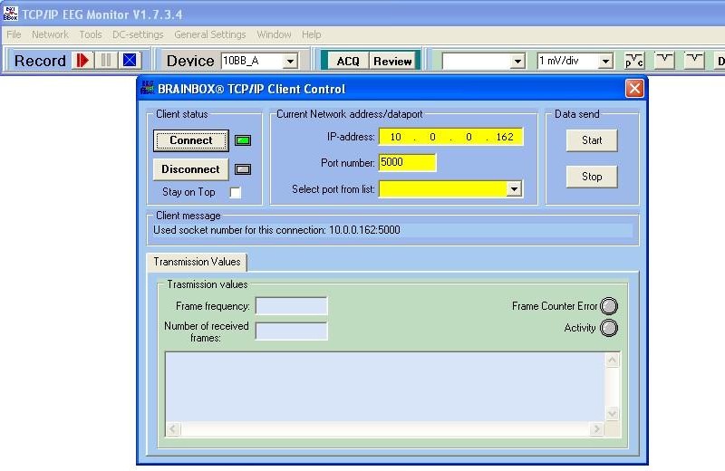Click the green Connect status indicator
The image size is (725, 471).
pos(243,140)
